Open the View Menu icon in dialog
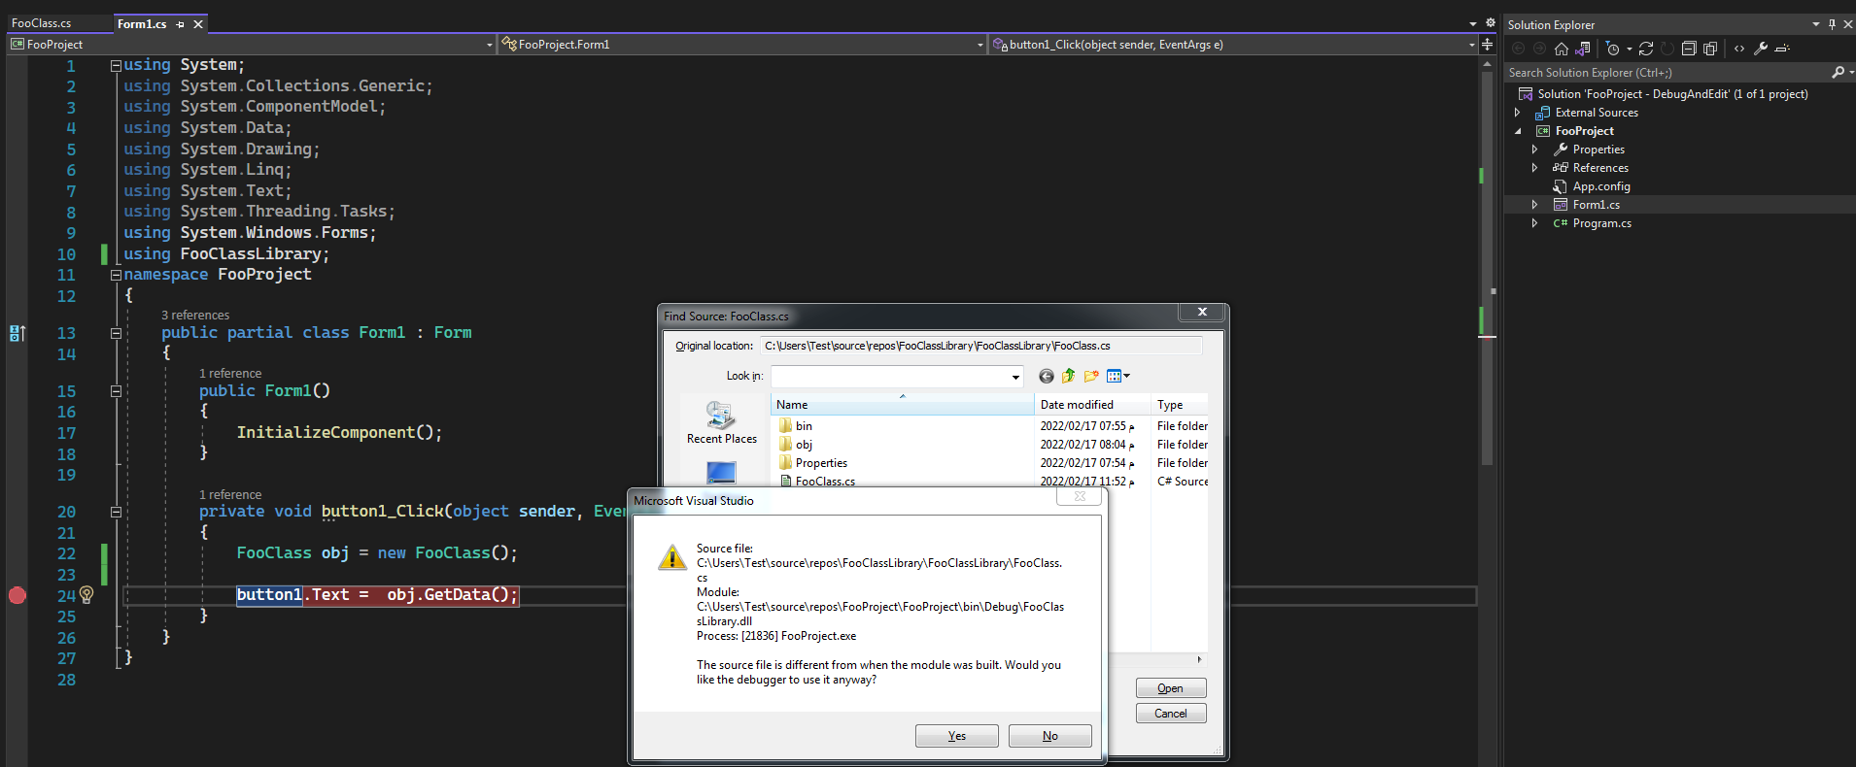The height and width of the screenshot is (767, 1856). 1117,376
